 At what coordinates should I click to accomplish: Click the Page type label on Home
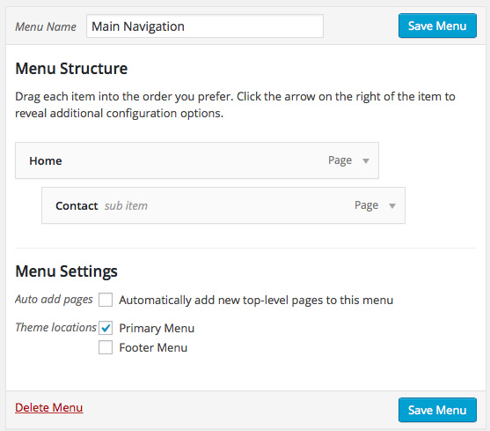pos(340,160)
